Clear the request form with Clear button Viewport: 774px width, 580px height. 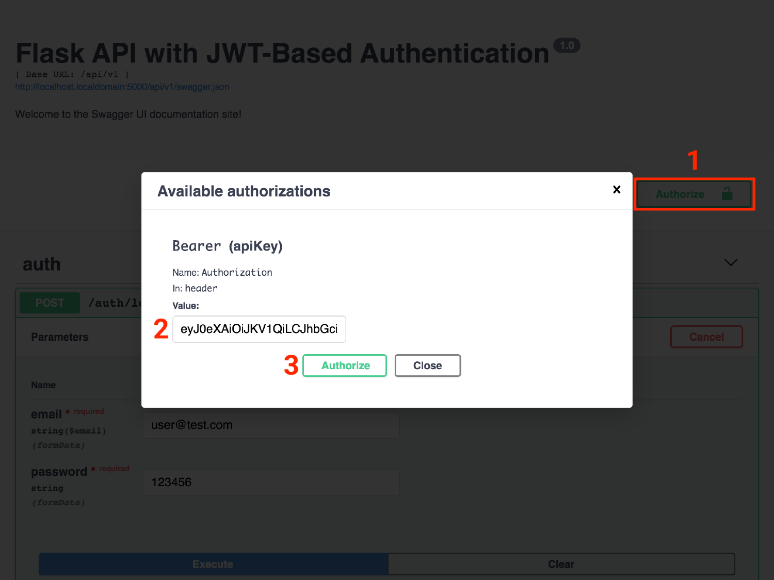[561, 564]
